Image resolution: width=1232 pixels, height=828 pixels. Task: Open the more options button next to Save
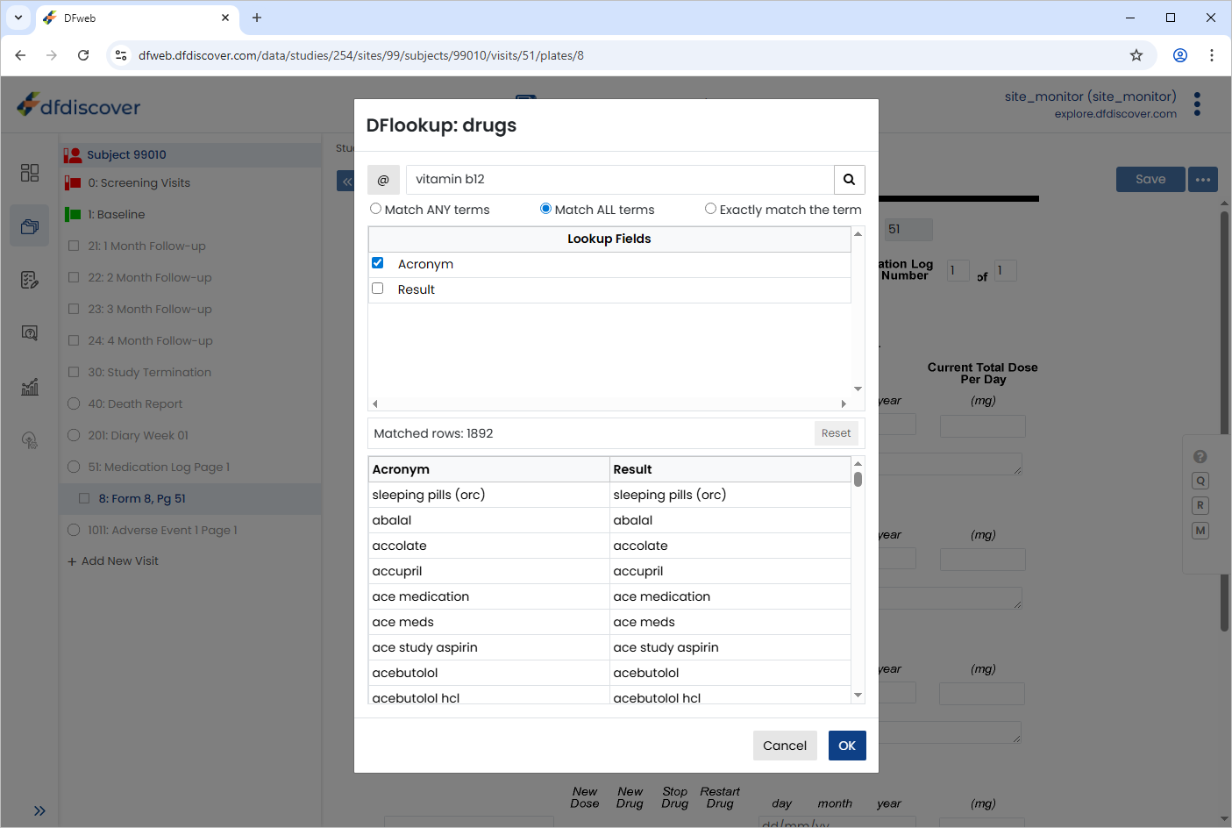click(1203, 179)
